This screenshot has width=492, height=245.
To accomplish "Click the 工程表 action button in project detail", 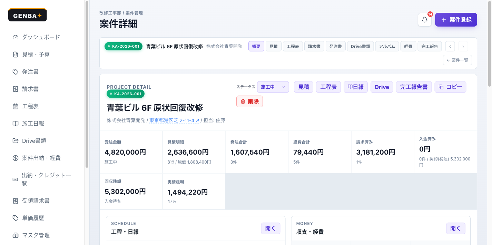I will (328, 87).
